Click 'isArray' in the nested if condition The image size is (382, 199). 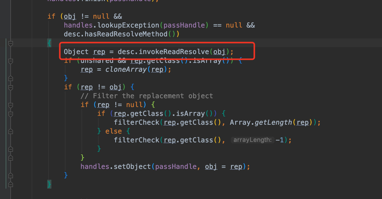[x=190, y=114]
